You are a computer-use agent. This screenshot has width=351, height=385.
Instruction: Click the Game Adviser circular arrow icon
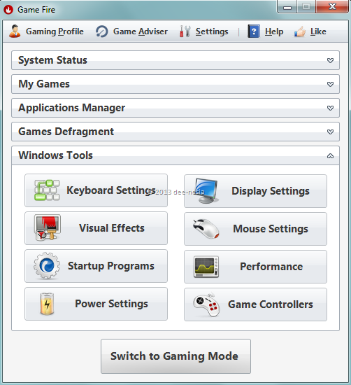102,31
